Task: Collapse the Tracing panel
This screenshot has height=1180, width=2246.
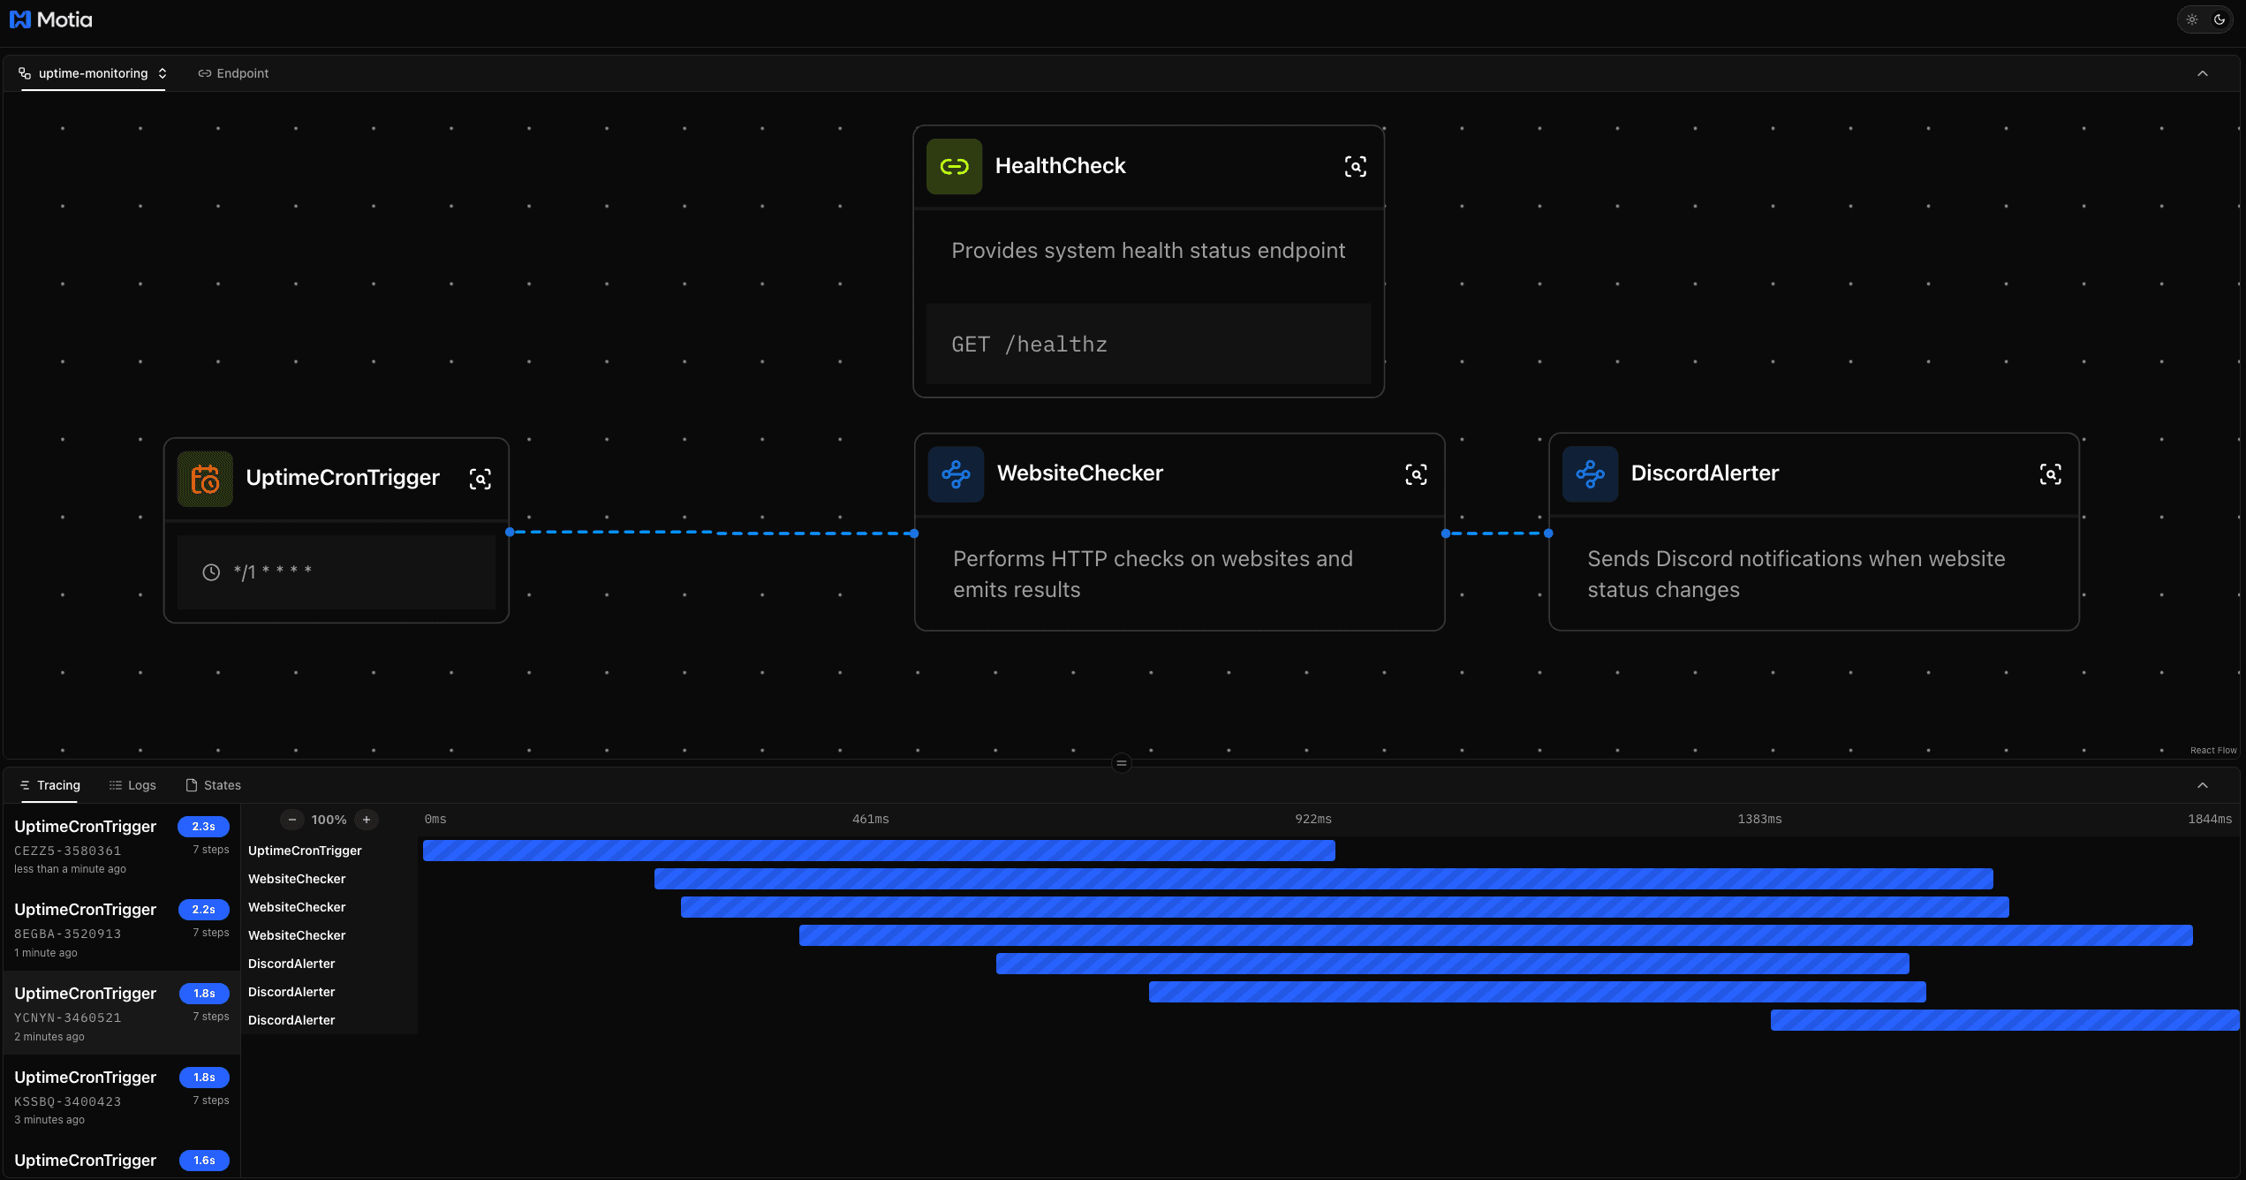Action: coord(2203,784)
